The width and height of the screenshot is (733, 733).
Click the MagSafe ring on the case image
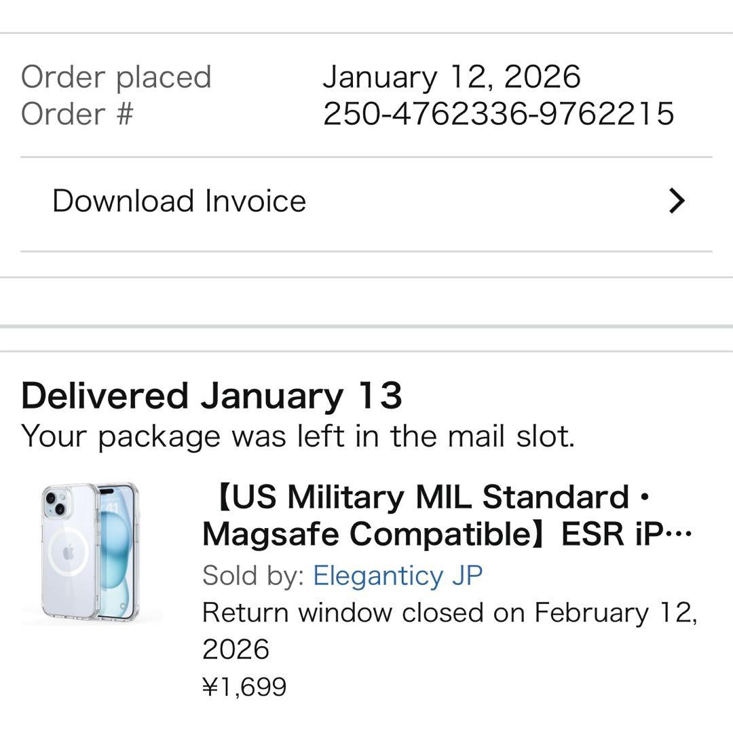point(69,552)
